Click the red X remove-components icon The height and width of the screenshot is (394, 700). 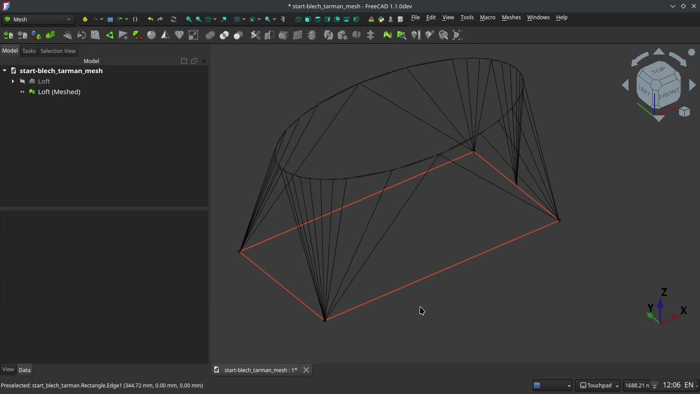coord(137,35)
